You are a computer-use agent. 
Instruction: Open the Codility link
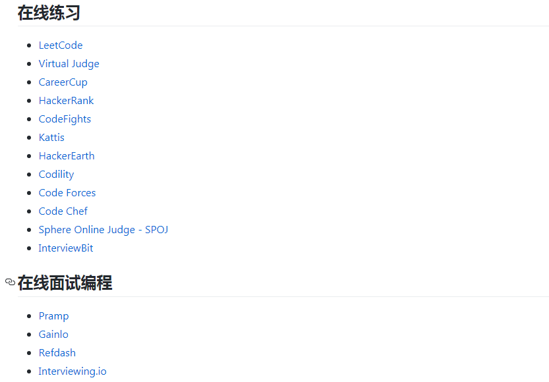(56, 174)
